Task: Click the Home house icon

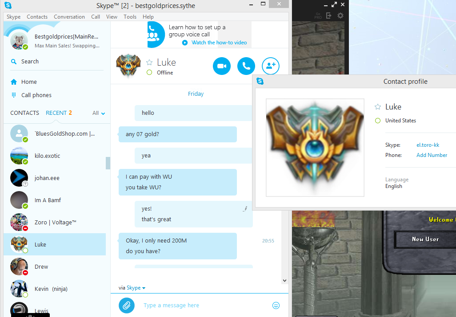Action: (14, 82)
